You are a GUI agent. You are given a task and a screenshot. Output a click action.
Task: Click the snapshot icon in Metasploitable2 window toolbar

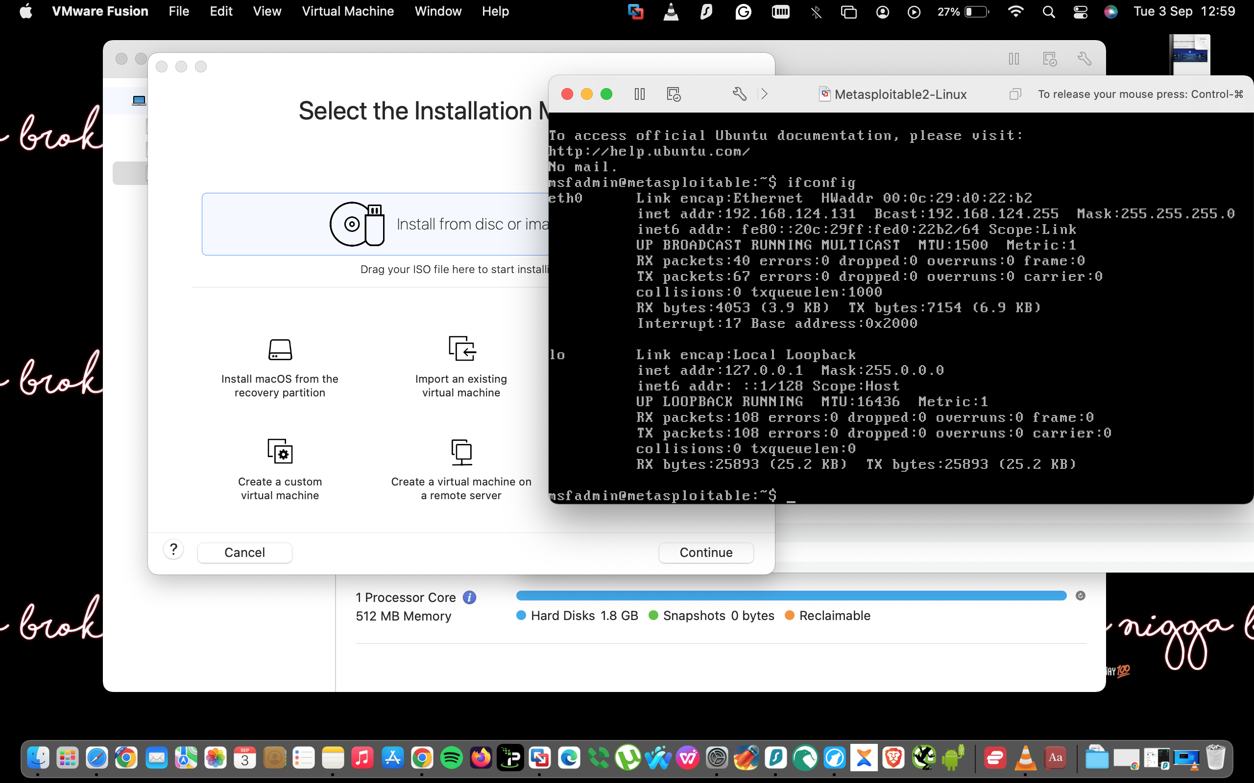[x=673, y=94]
